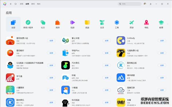Go back with the left arrow button

(11, 4)
